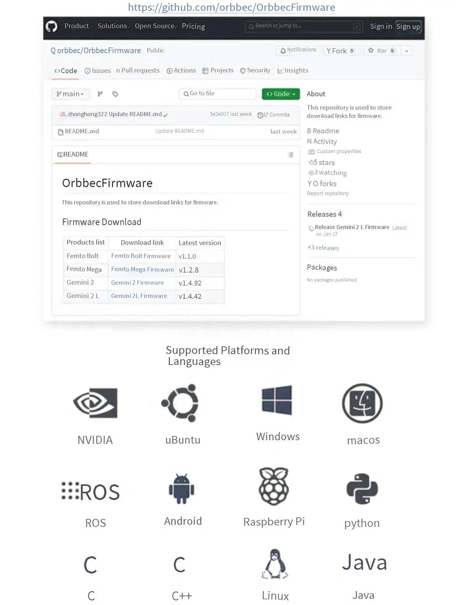The image size is (463, 605).
Task: Click the Ubuntu platform logo
Action: click(181, 403)
